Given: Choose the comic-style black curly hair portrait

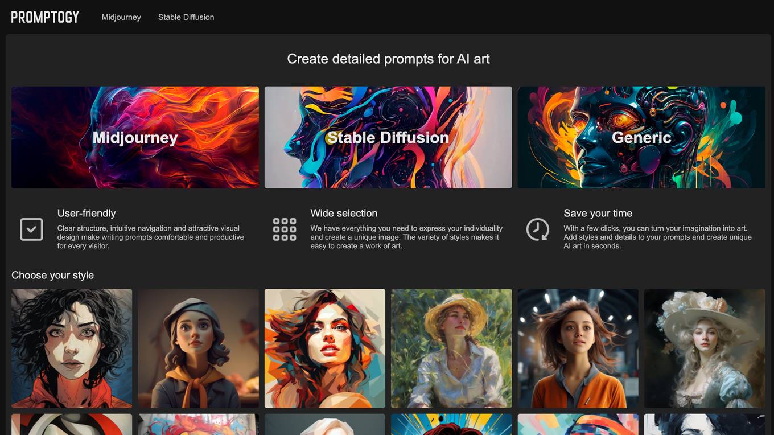Looking at the screenshot, I should [72, 348].
